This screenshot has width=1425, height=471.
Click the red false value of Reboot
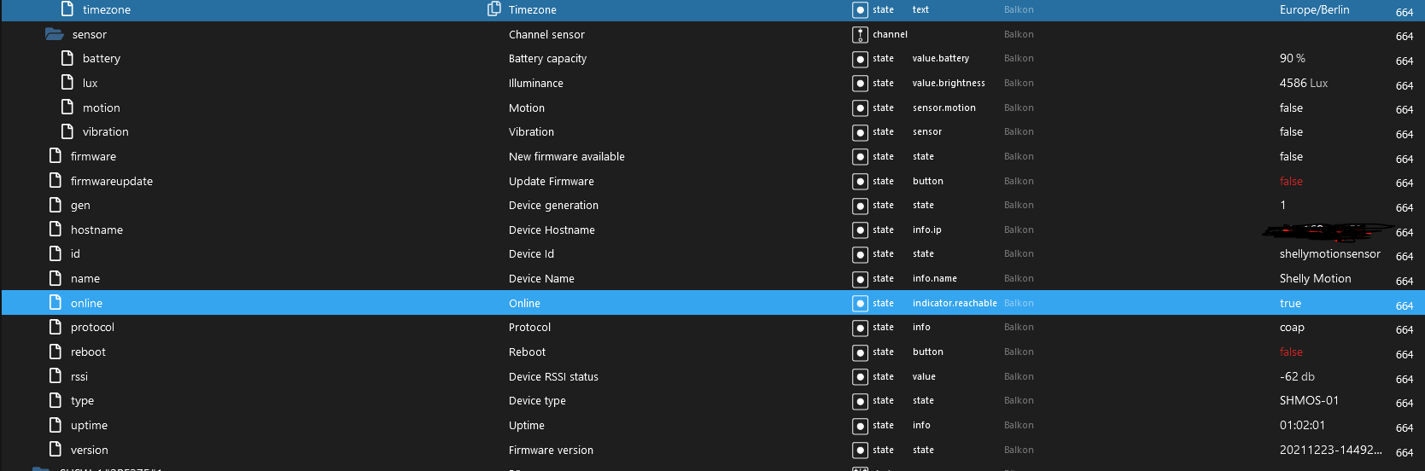[1291, 352]
